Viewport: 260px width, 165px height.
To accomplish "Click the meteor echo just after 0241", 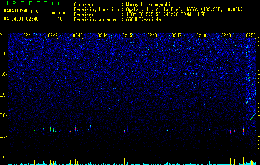I will point(34,130).
